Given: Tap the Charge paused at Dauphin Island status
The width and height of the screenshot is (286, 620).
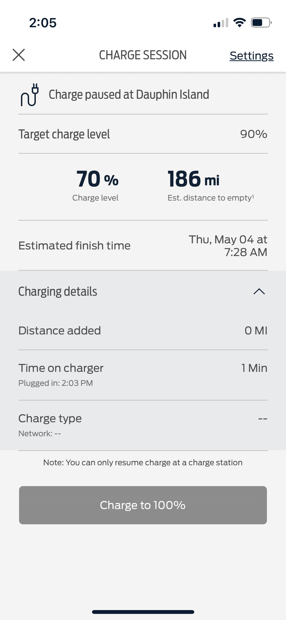Looking at the screenshot, I should pos(129,95).
